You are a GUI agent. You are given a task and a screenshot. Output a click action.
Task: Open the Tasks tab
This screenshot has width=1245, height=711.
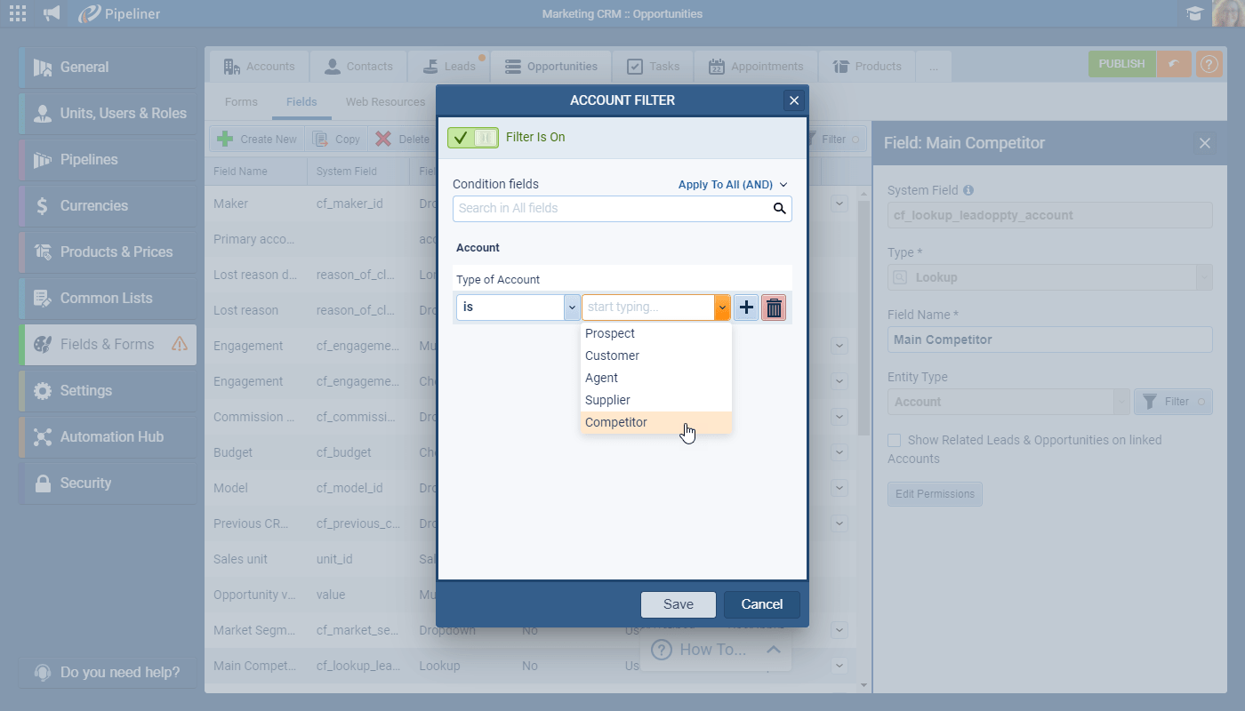654,65
